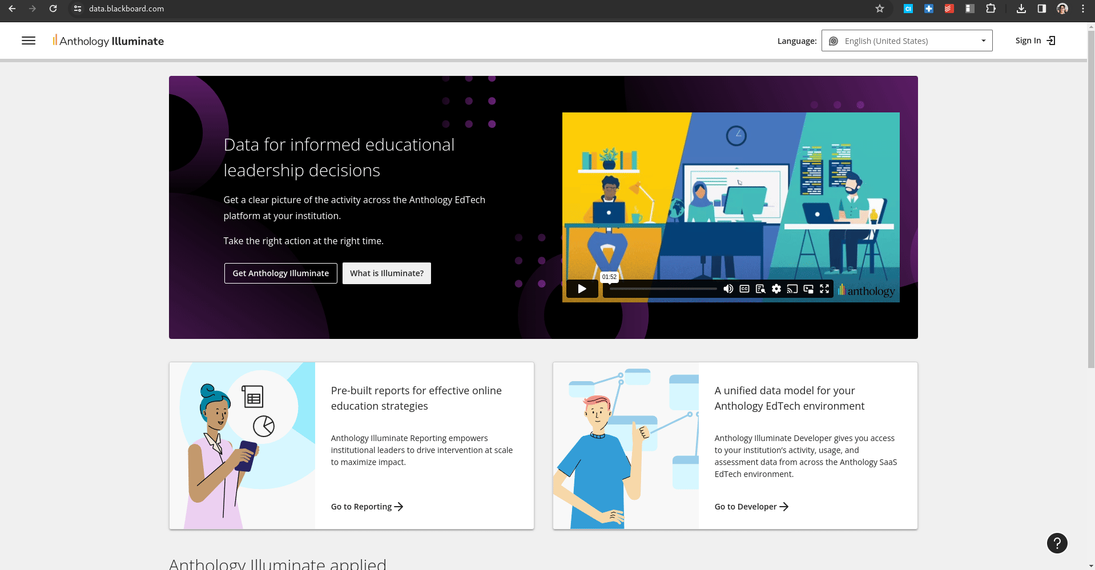Cast video with the Chromecast icon
Screen dimensions: 1095x570
(x=792, y=289)
